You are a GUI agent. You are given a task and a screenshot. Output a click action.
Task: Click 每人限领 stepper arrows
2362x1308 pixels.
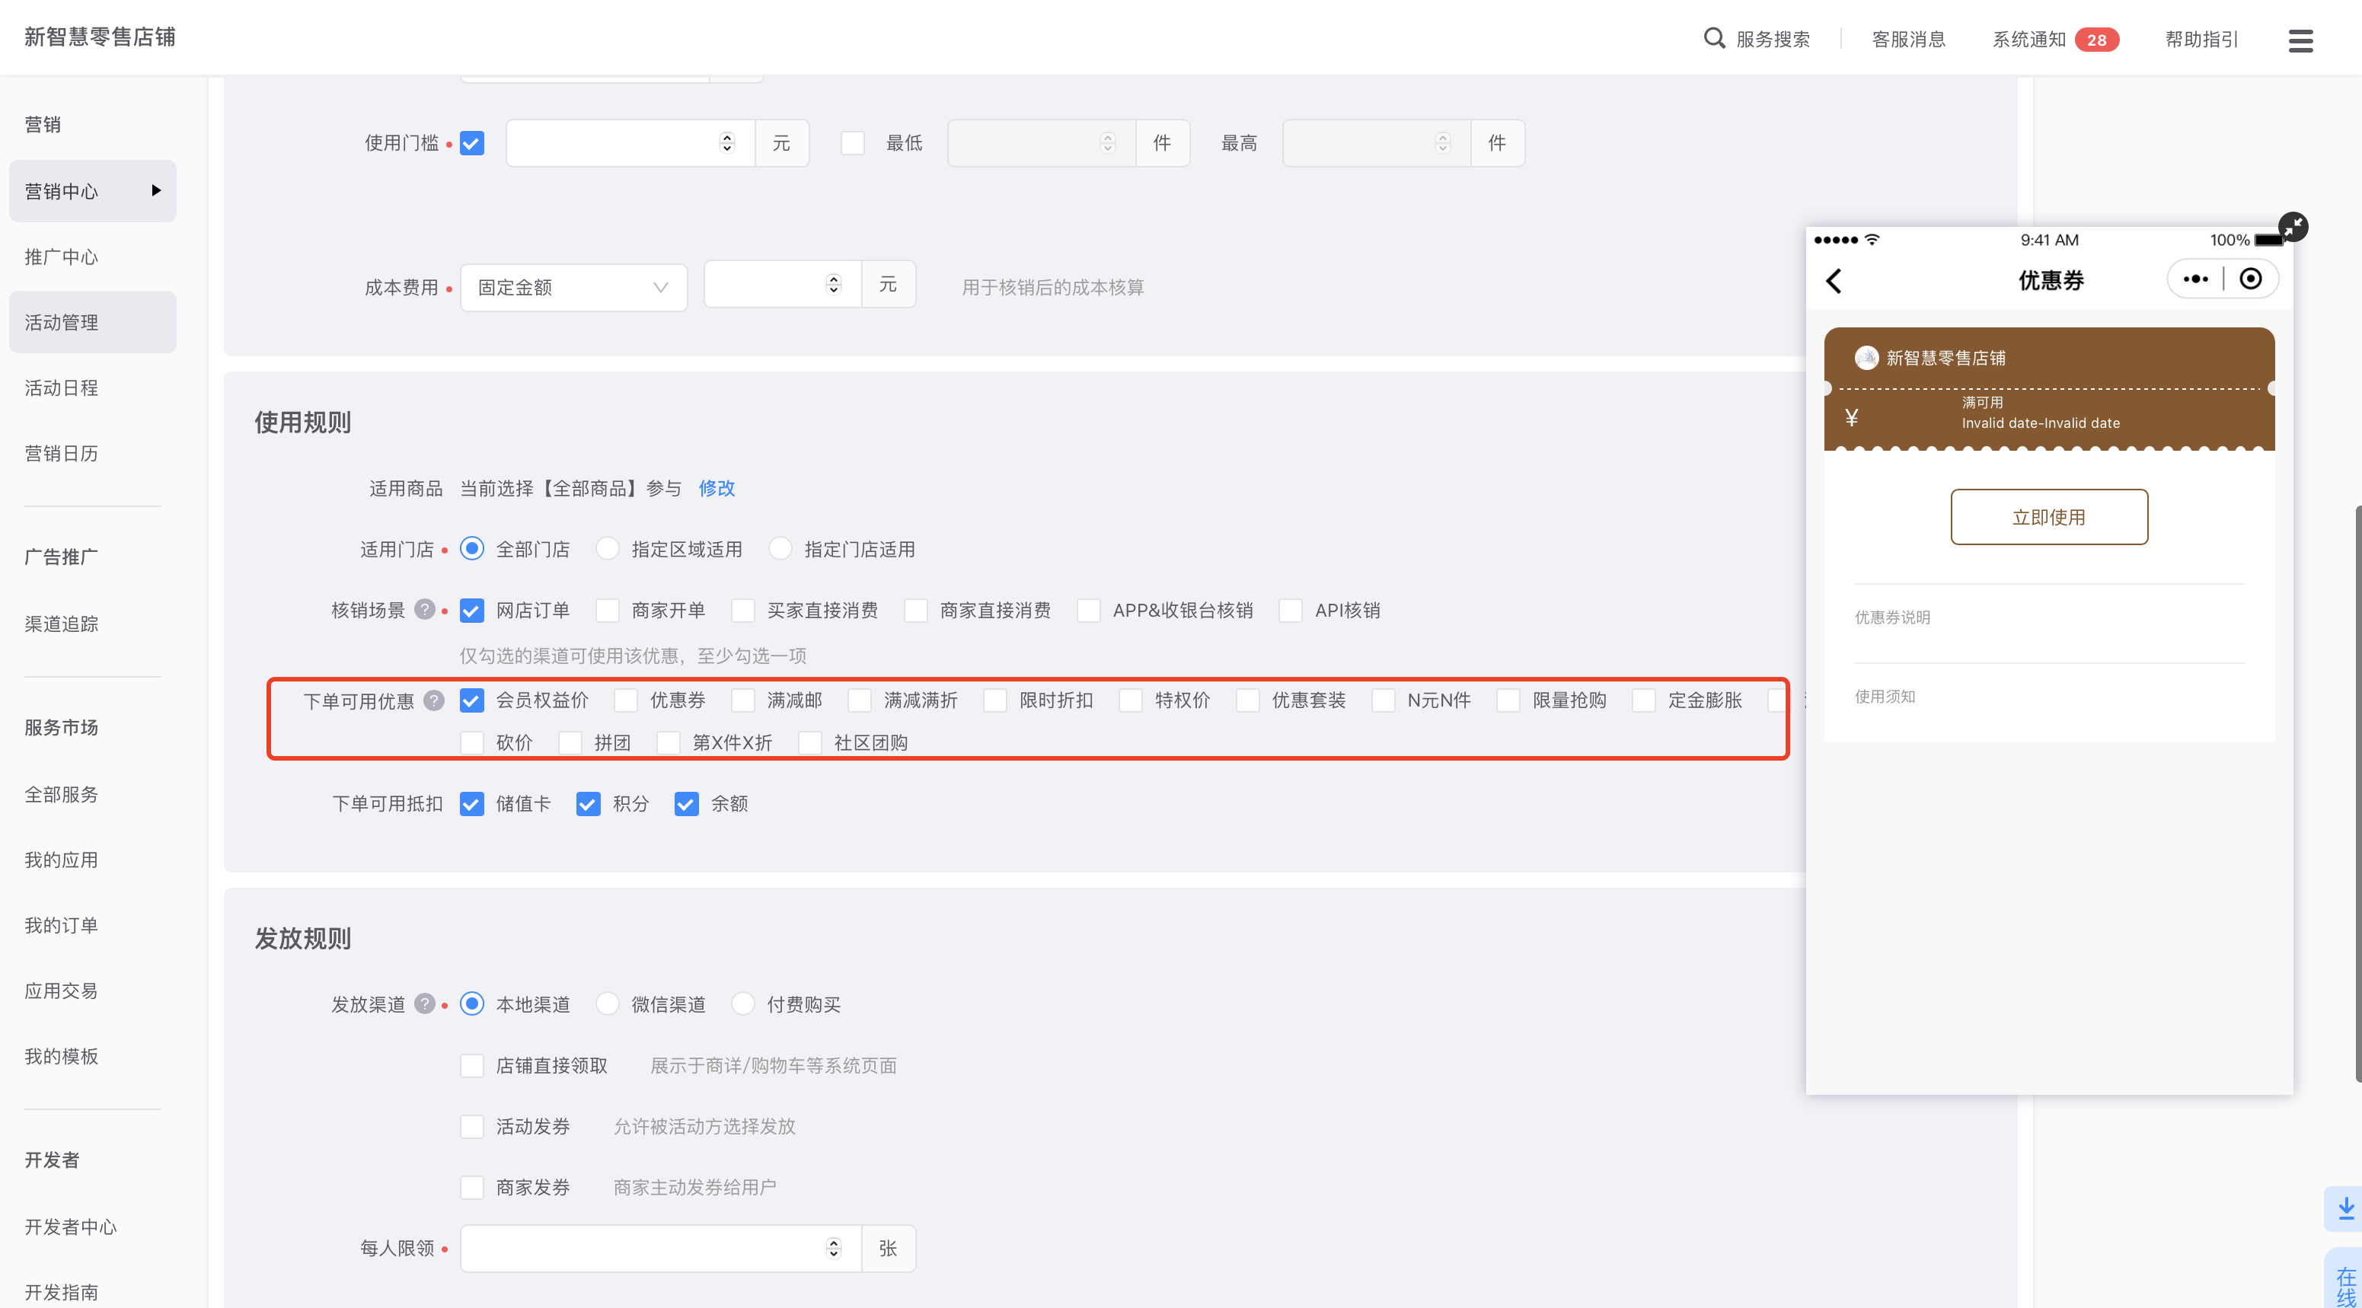click(834, 1249)
